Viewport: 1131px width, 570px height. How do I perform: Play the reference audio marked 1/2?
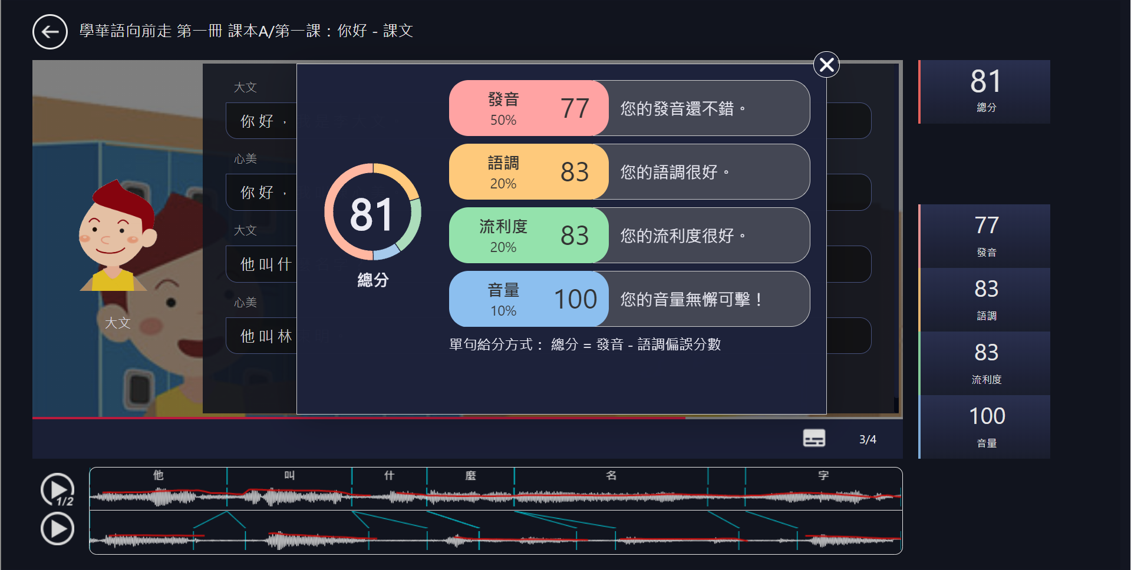(x=57, y=489)
